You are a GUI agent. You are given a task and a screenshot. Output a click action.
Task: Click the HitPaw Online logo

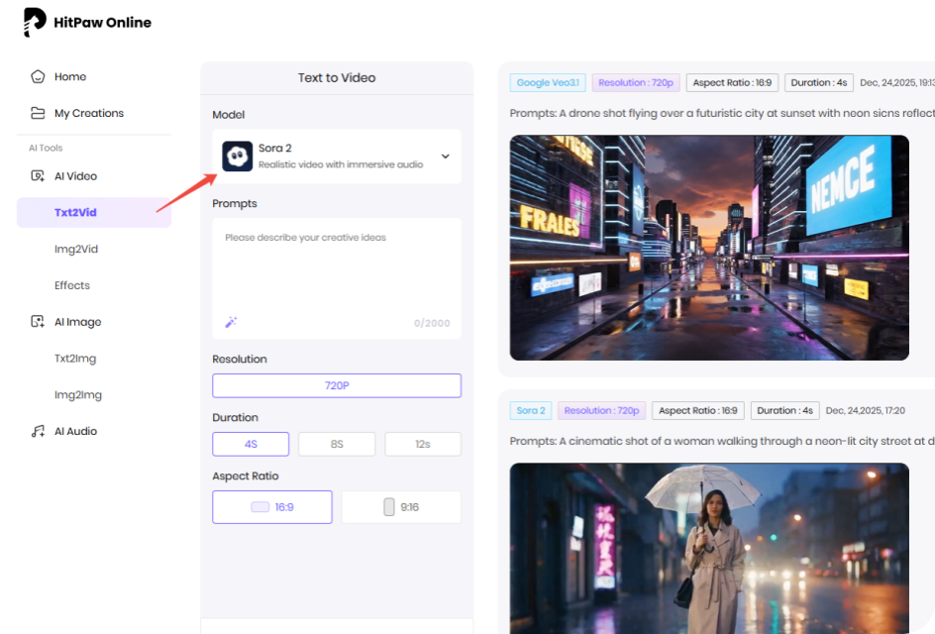coord(87,22)
